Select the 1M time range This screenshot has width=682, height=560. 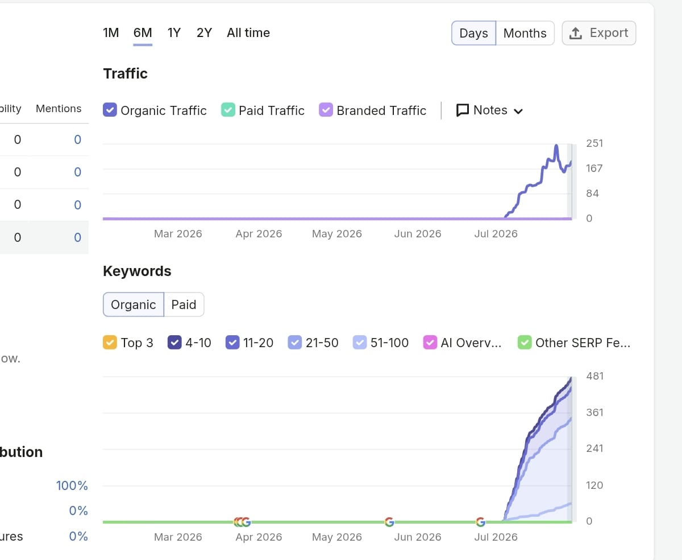coord(111,33)
